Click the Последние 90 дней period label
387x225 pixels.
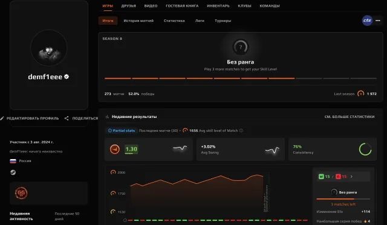pos(67,216)
